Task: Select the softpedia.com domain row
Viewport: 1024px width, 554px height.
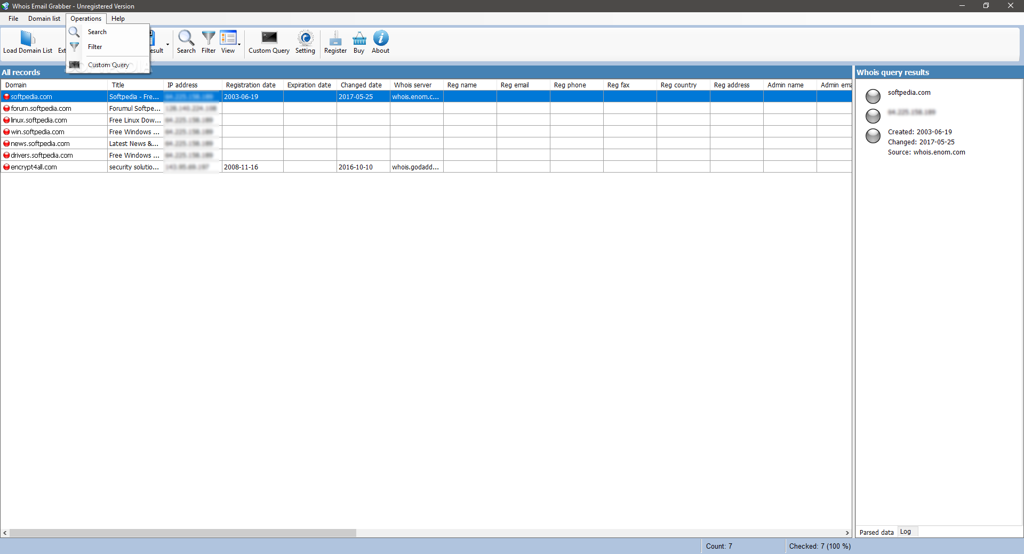Action: (x=426, y=97)
